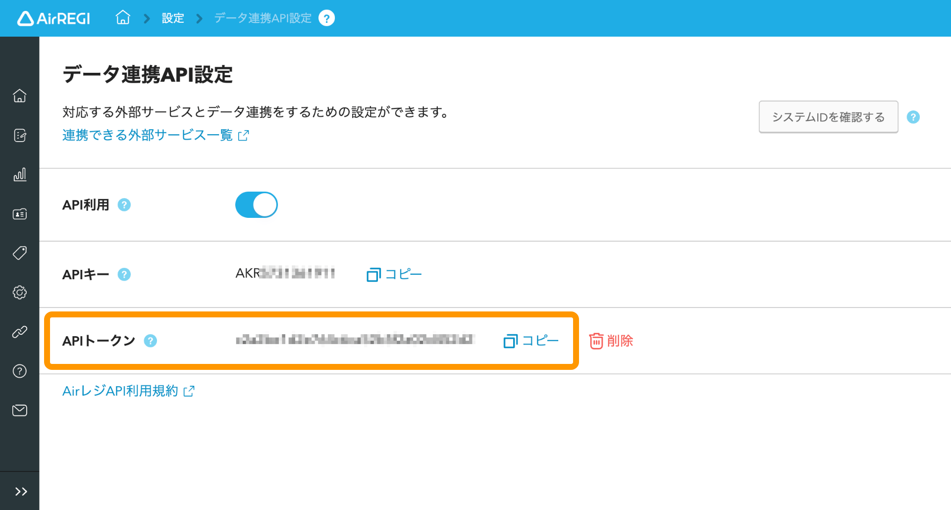Show help for APIキー
Viewport: 951px width, 510px height.
124,274
